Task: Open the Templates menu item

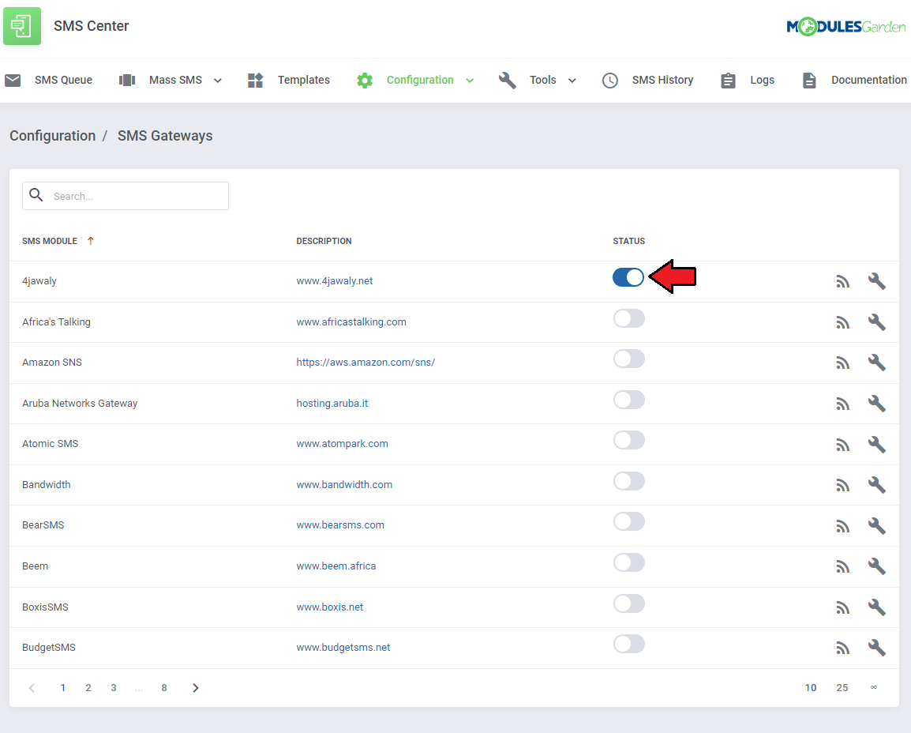Action: (x=304, y=81)
